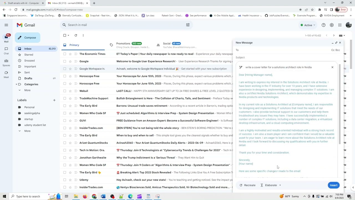
Task: Open Gmail Settings gear
Action: pos(332,25)
